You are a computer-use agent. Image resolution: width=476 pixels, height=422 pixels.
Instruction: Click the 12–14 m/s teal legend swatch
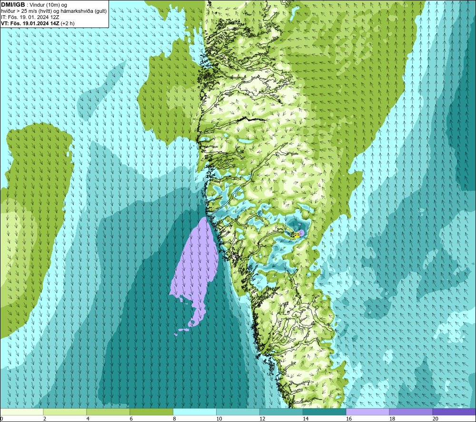coord(281,412)
